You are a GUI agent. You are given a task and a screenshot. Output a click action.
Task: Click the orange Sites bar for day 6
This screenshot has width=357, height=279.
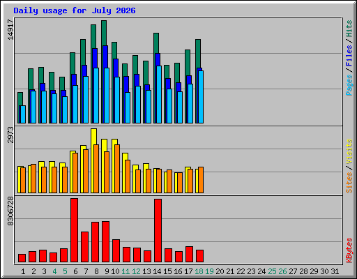pyautogui.click(x=75, y=173)
